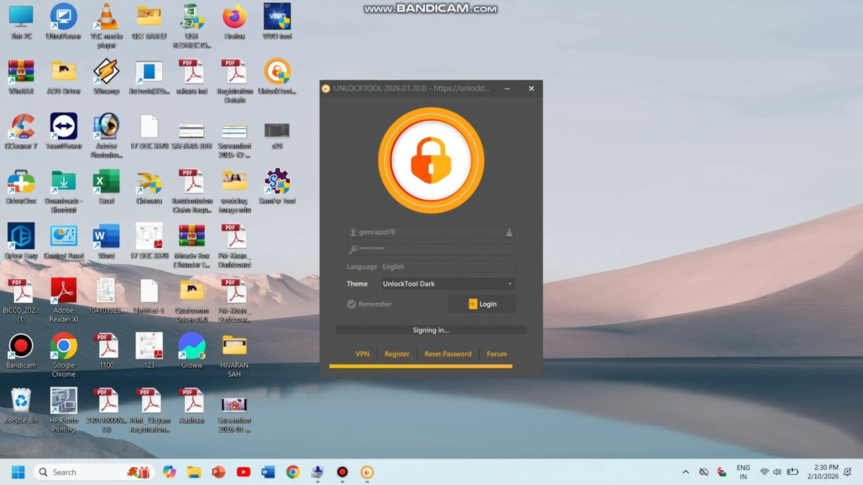Launch Bandicam desktop shortcut
The width and height of the screenshot is (863, 485).
21,351
